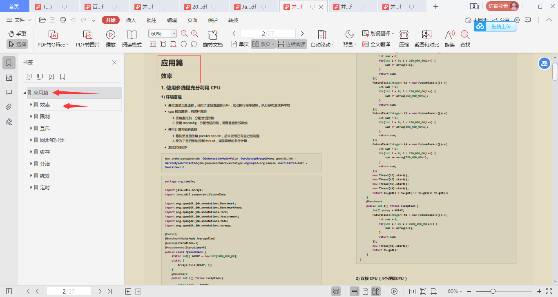Toggle the bookmark panel sidebar icon
Viewport: 558px width, 297px height.
coord(9,63)
